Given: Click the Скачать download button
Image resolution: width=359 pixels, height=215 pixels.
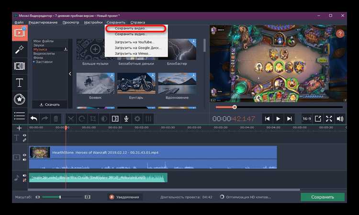Looking at the screenshot, I should 50,105.
